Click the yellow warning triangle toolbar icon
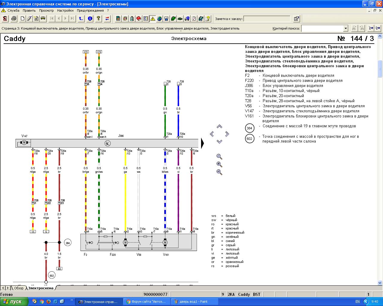 (x=153, y=19)
